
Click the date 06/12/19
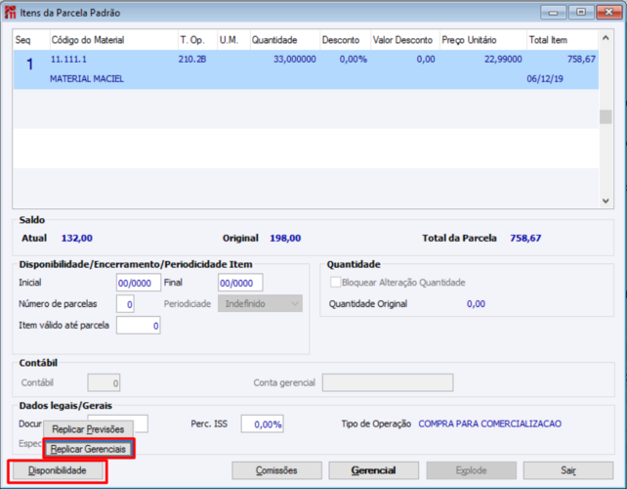(x=545, y=78)
